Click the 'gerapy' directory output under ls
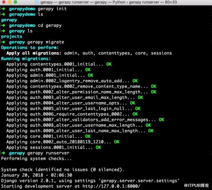The height and width of the screenshot is (190, 212). (9, 20)
